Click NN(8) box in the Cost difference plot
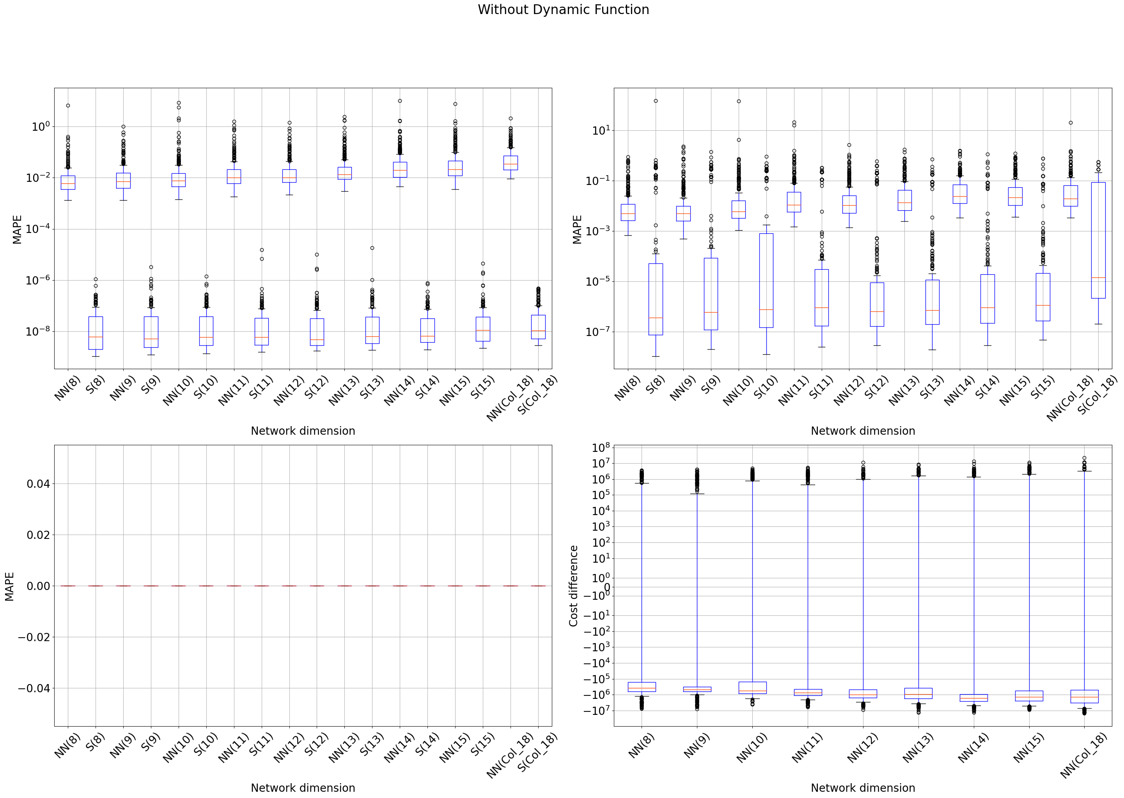The image size is (1124, 798). coord(641,687)
